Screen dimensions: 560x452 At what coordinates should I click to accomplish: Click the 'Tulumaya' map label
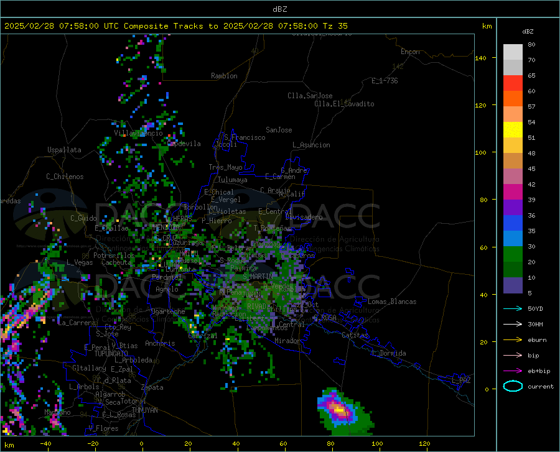(x=232, y=180)
